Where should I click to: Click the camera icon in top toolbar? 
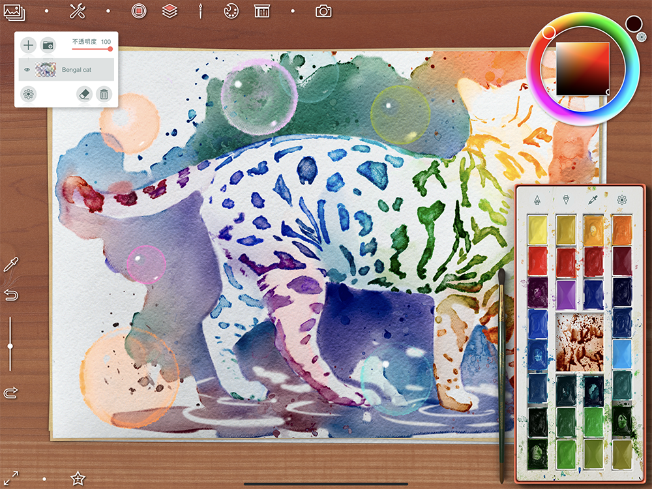point(323,11)
